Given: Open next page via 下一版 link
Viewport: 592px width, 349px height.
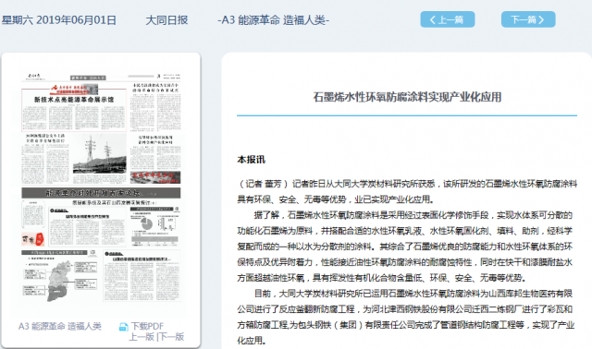Looking at the screenshot, I should pos(171,337).
